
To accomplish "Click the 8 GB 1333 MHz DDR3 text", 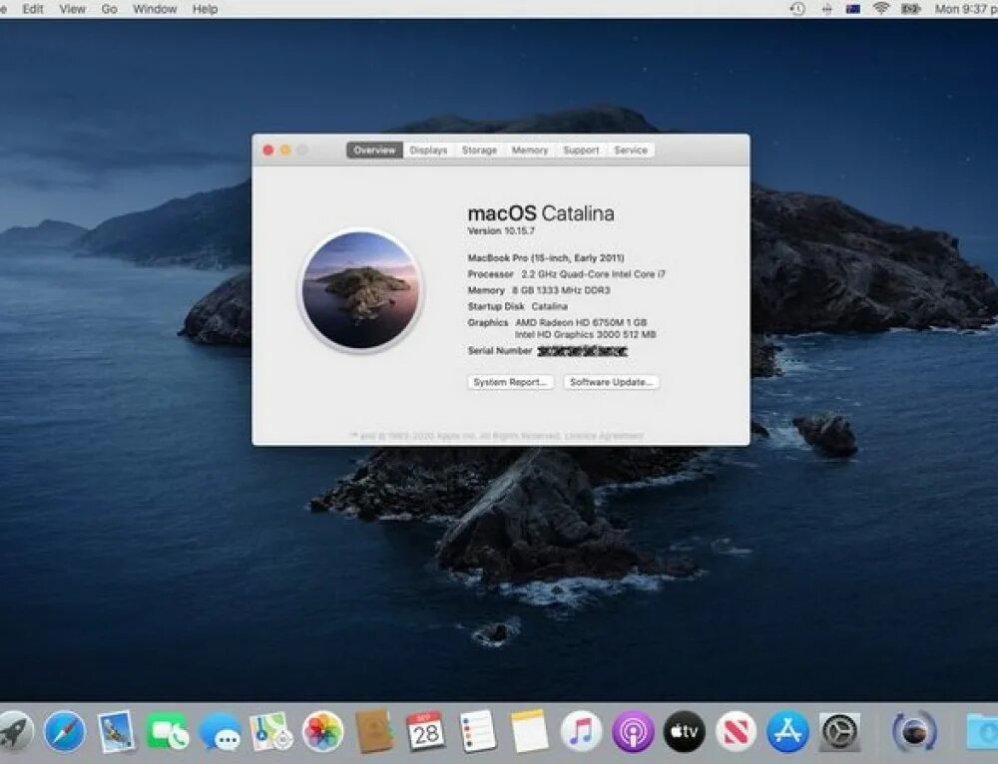I will (561, 290).
